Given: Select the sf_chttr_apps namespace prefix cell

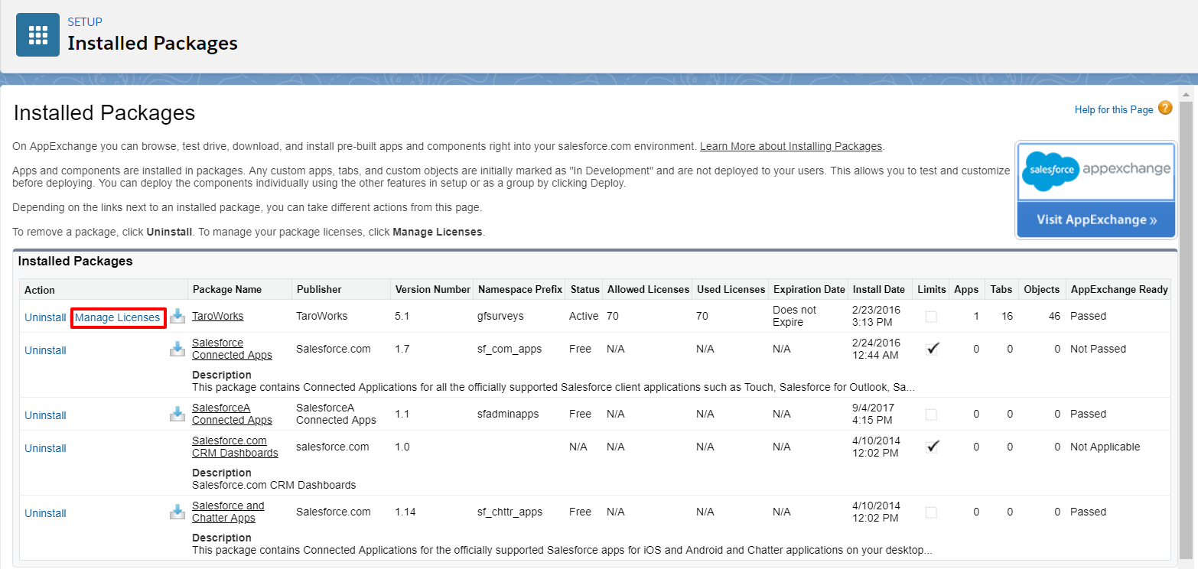Looking at the screenshot, I should [x=510, y=512].
